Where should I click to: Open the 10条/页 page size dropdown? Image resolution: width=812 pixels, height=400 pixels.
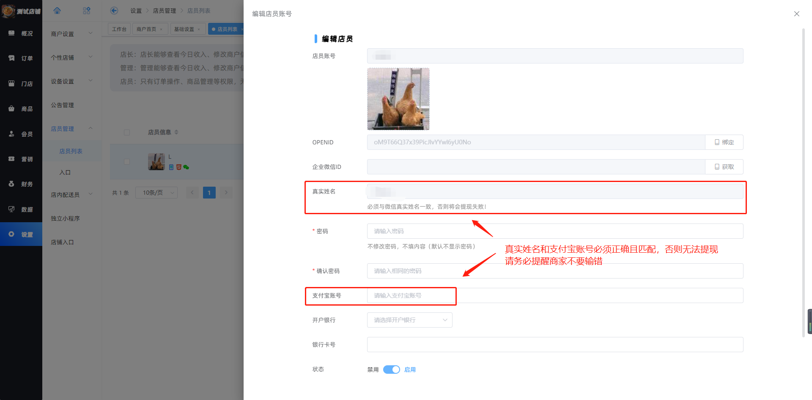point(156,193)
